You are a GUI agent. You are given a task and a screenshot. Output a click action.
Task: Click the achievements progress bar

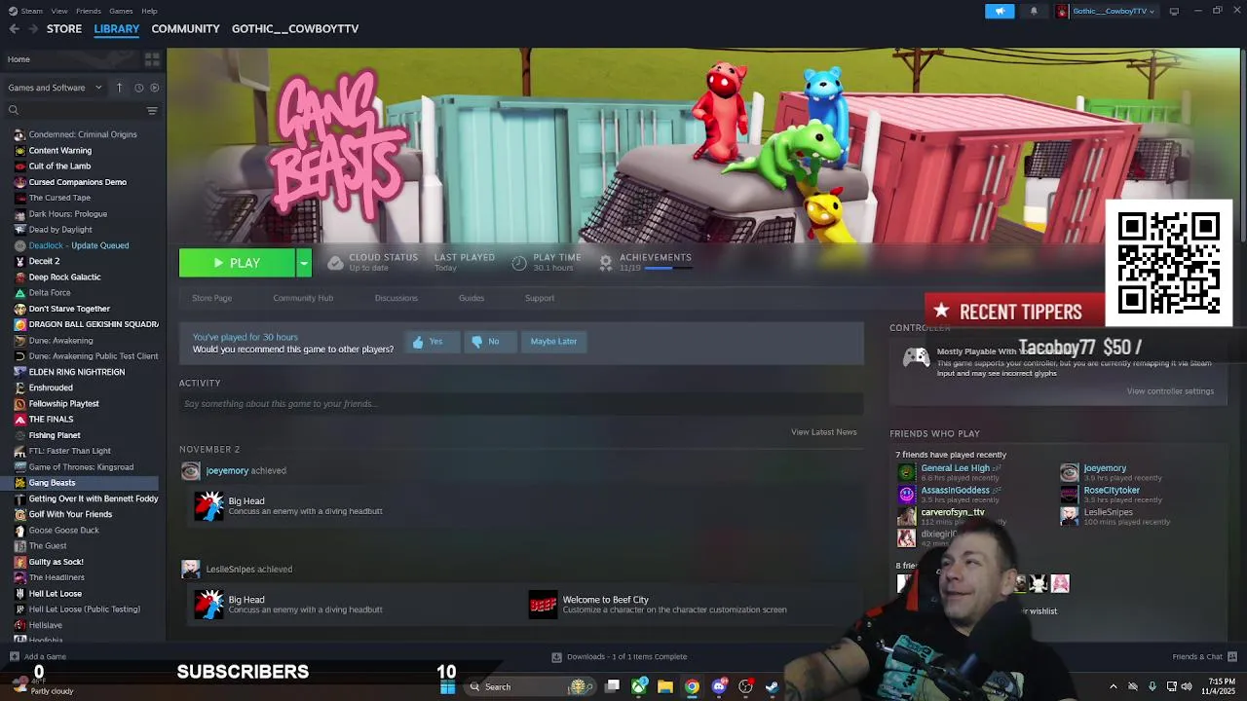click(x=668, y=268)
